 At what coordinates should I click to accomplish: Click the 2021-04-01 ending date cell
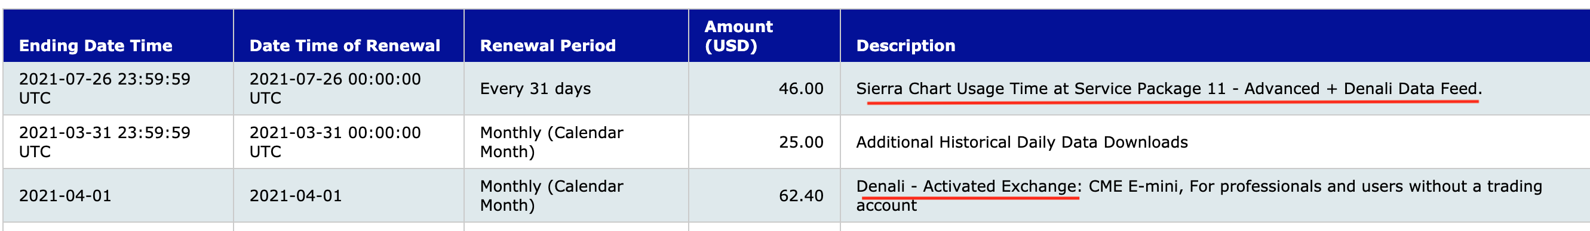pos(66,196)
